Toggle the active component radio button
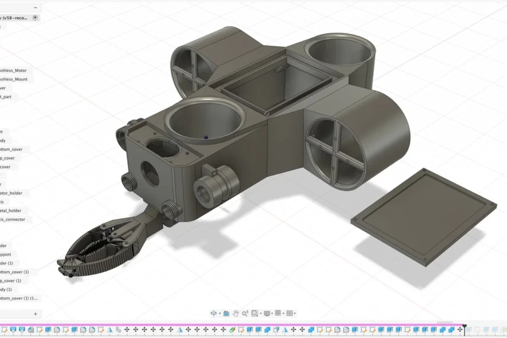 coord(35,18)
